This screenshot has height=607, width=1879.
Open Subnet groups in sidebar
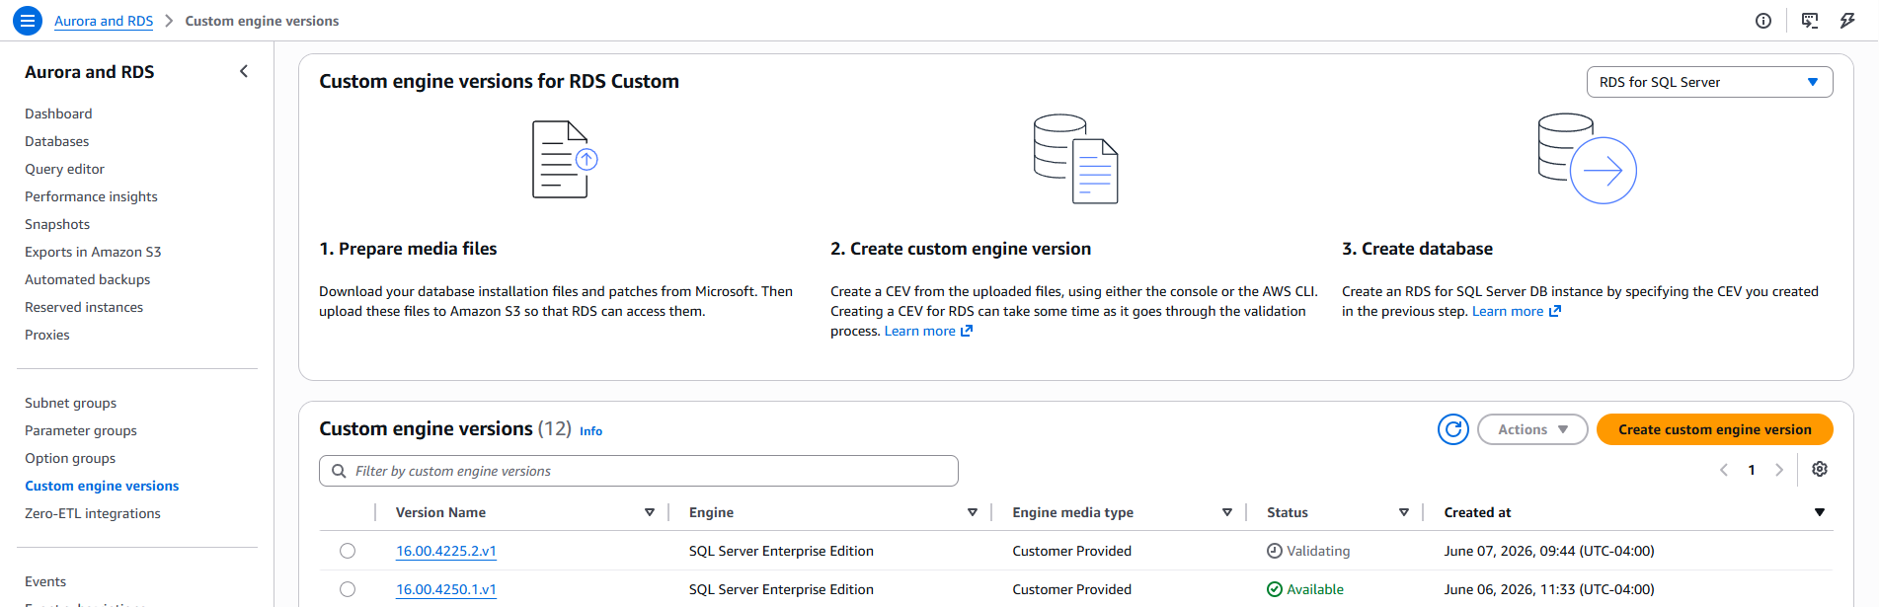tap(70, 403)
